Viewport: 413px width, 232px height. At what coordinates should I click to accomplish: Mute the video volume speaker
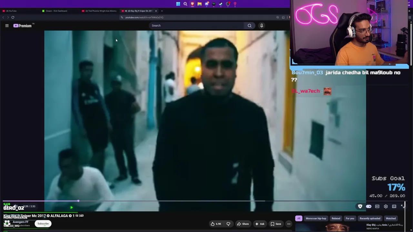[15, 207]
